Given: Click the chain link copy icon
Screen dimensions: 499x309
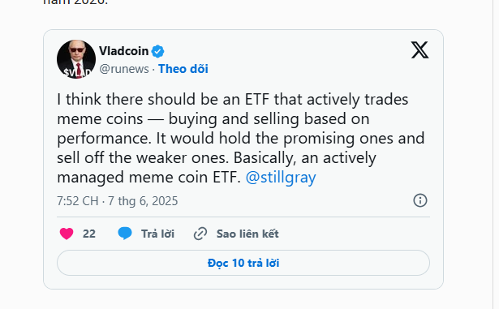Looking at the screenshot, I should pyautogui.click(x=200, y=234).
